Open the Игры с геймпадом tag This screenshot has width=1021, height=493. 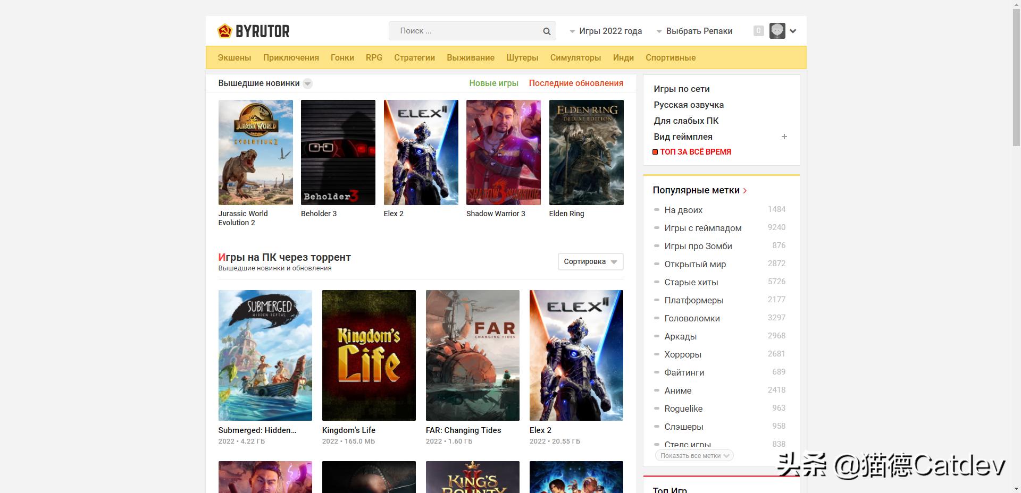pos(702,228)
